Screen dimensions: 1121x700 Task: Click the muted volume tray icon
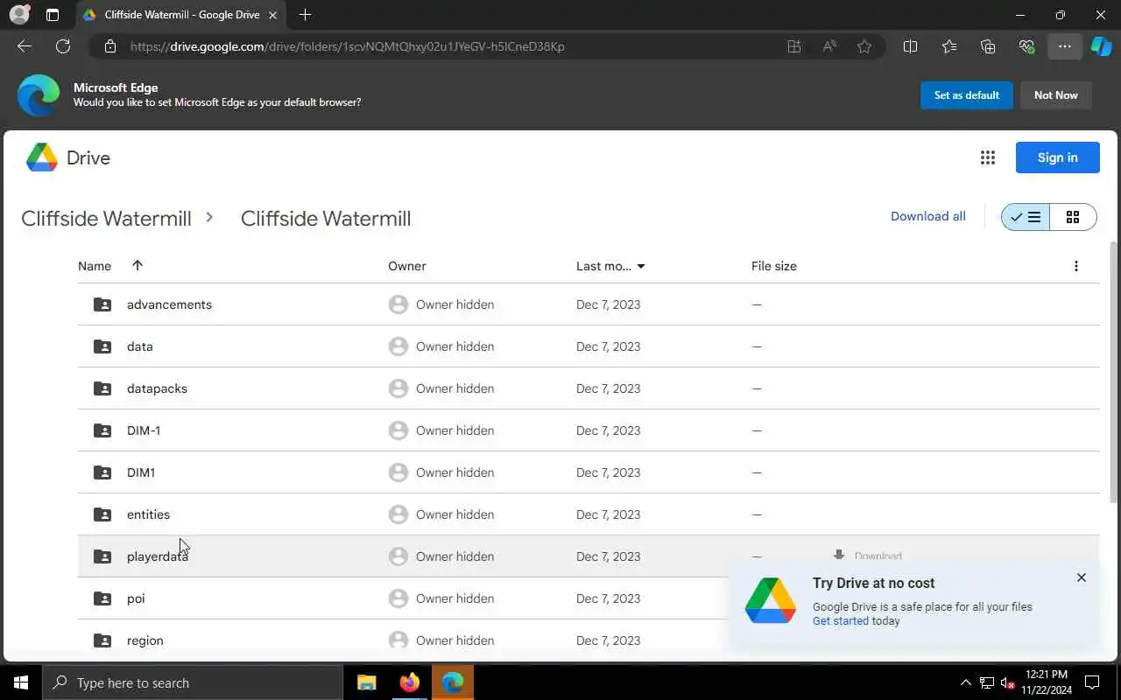pyautogui.click(x=1008, y=682)
